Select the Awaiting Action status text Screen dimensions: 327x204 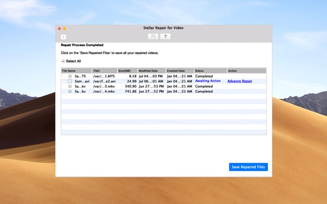(x=207, y=81)
